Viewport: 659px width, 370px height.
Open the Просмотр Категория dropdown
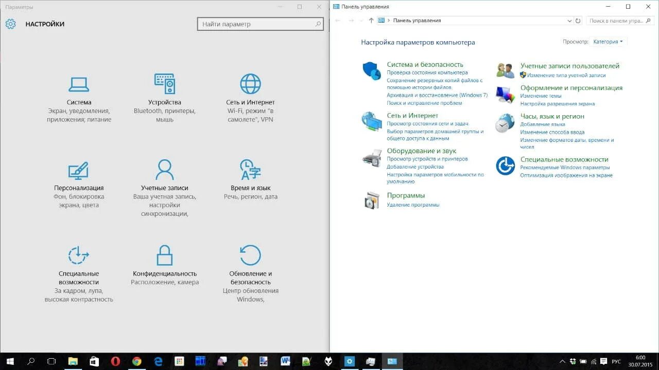608,41
